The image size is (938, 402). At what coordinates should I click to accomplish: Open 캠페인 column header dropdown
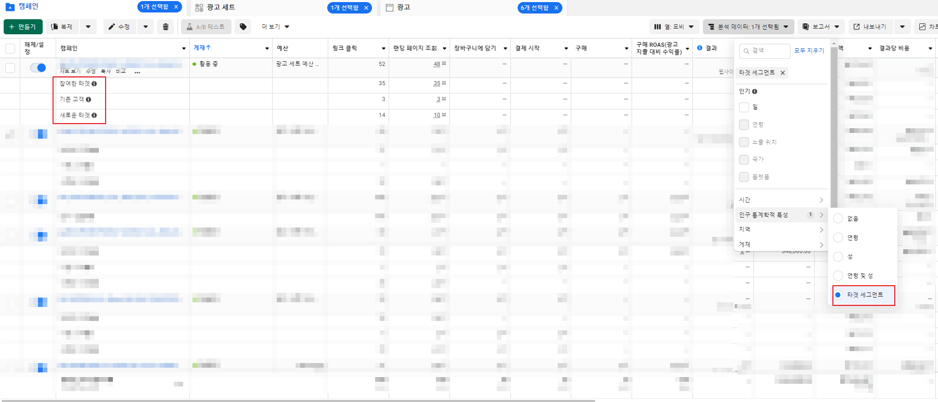tap(184, 48)
